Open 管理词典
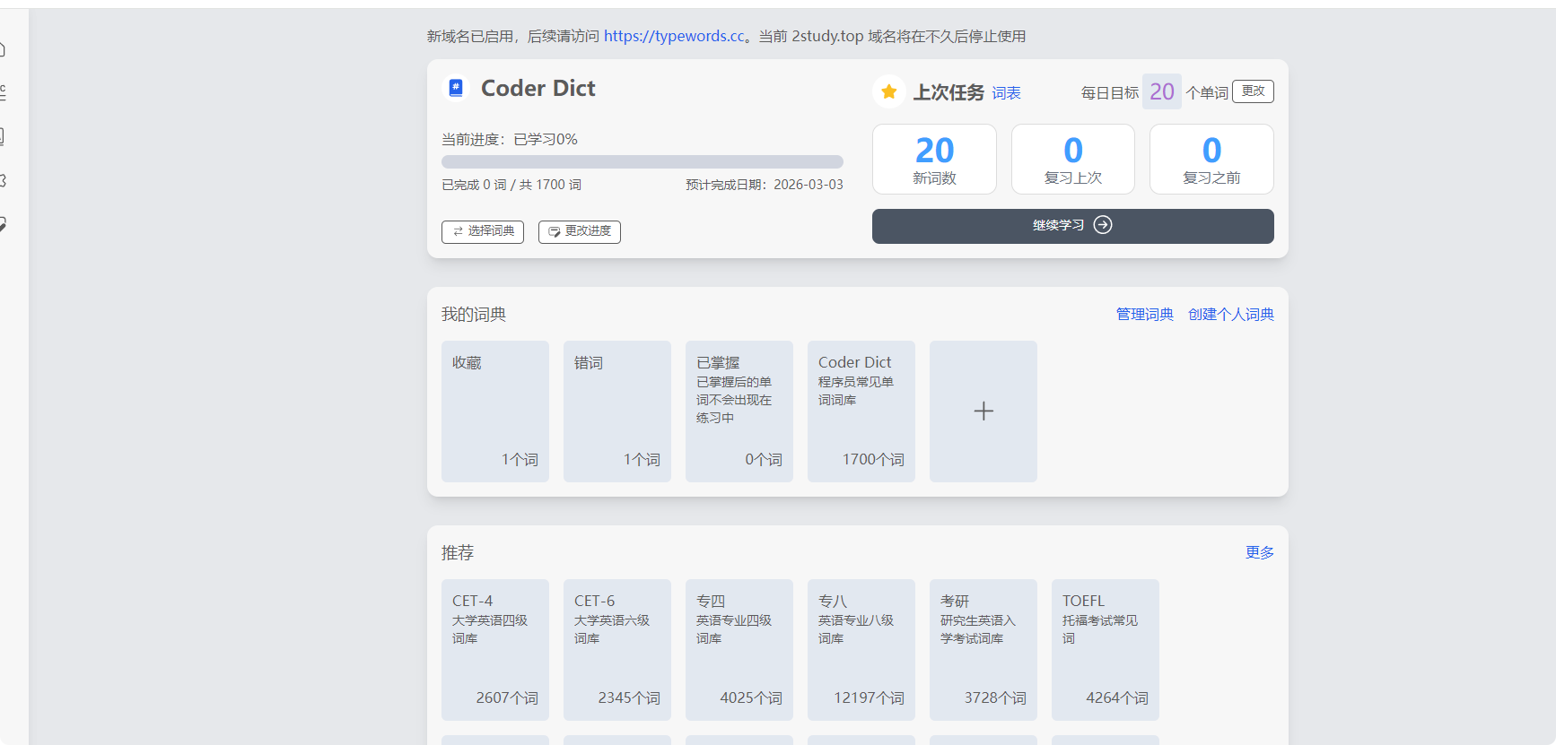Image resolution: width=1556 pixels, height=745 pixels. (1144, 315)
